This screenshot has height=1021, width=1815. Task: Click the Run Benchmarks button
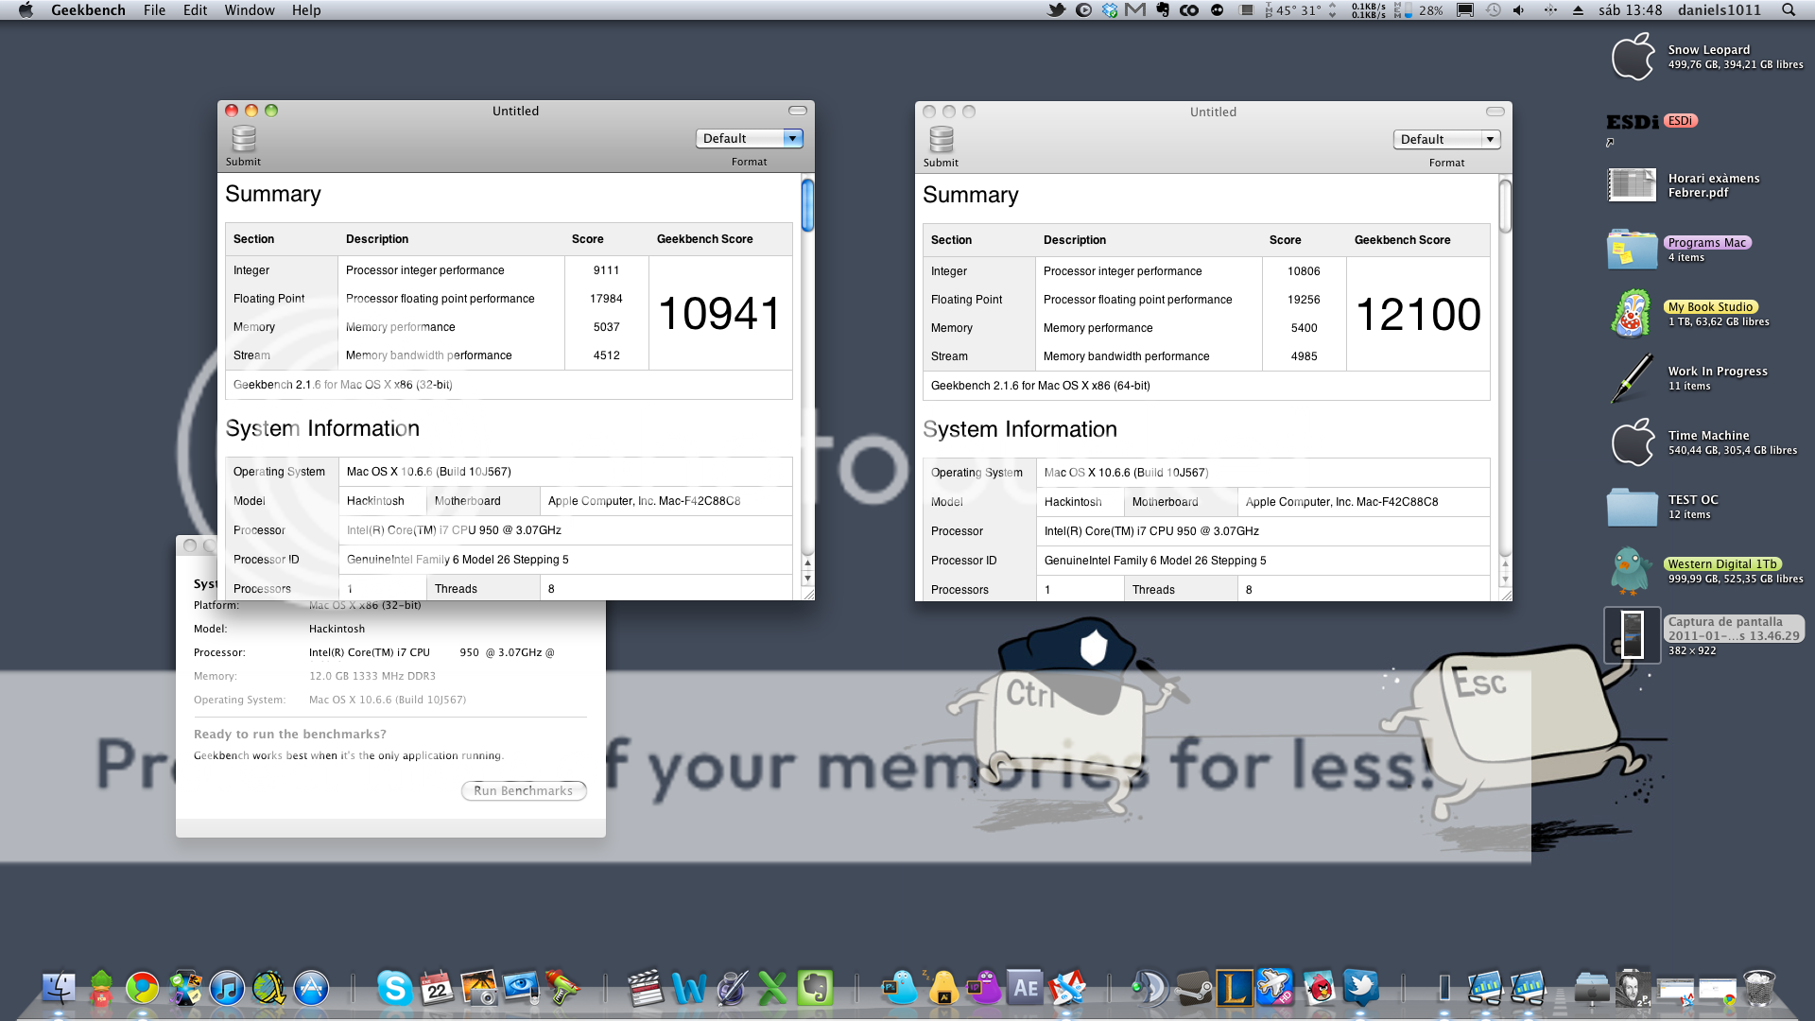524,790
